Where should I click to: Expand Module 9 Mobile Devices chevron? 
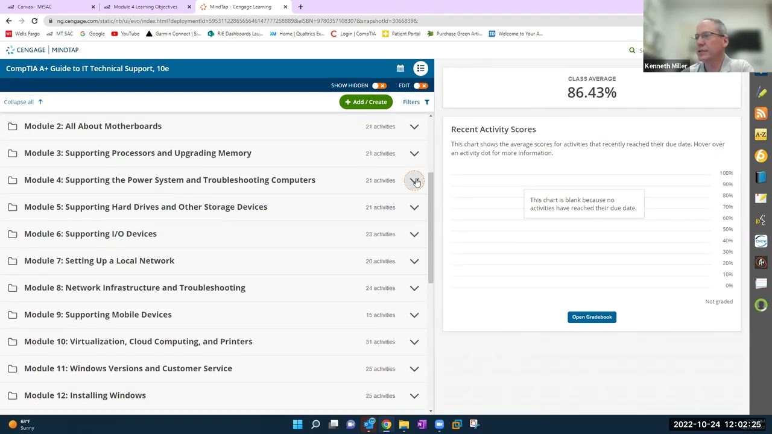(414, 315)
